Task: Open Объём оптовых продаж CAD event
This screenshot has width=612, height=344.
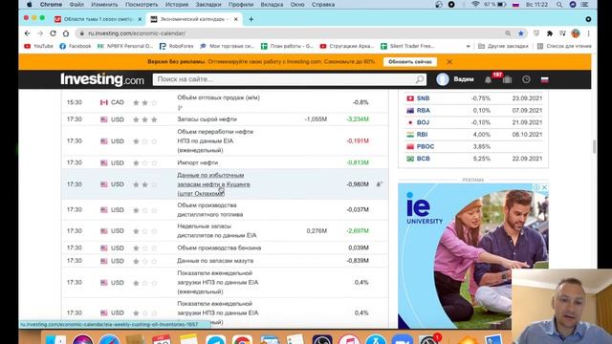Action: (x=219, y=97)
